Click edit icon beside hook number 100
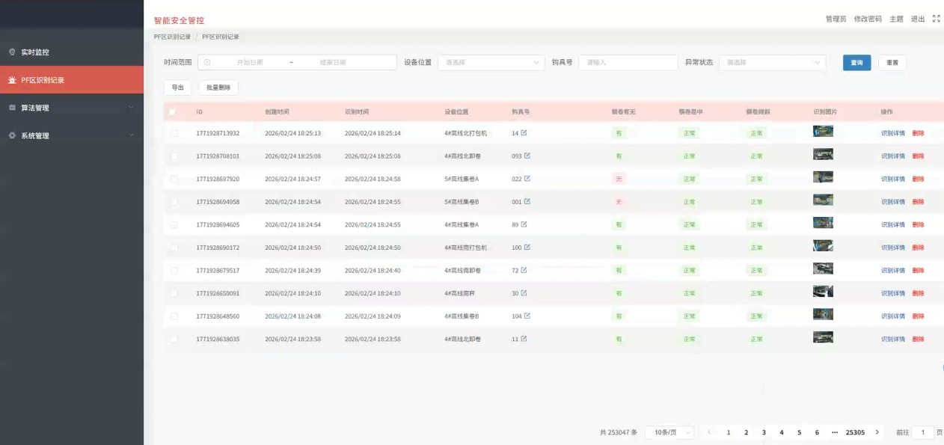 click(527, 247)
